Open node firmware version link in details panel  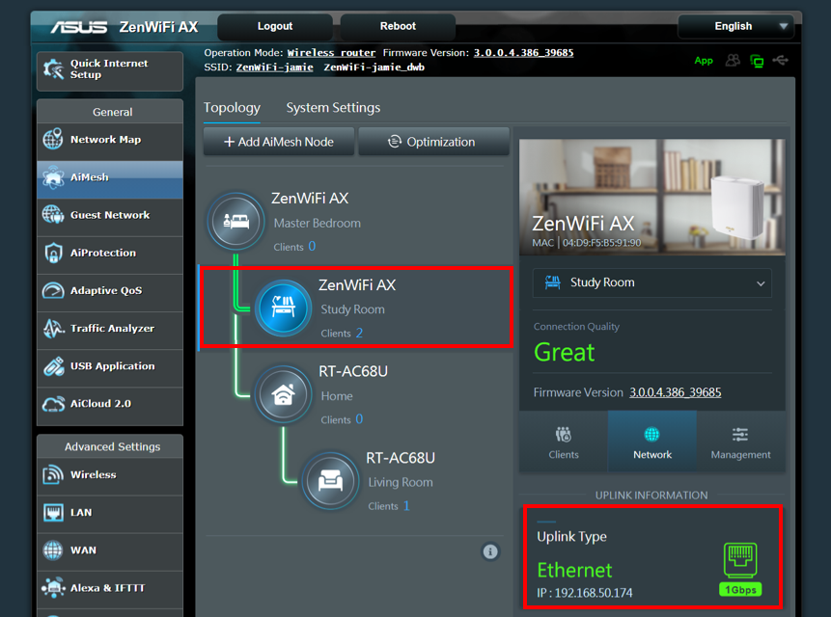[x=676, y=392]
